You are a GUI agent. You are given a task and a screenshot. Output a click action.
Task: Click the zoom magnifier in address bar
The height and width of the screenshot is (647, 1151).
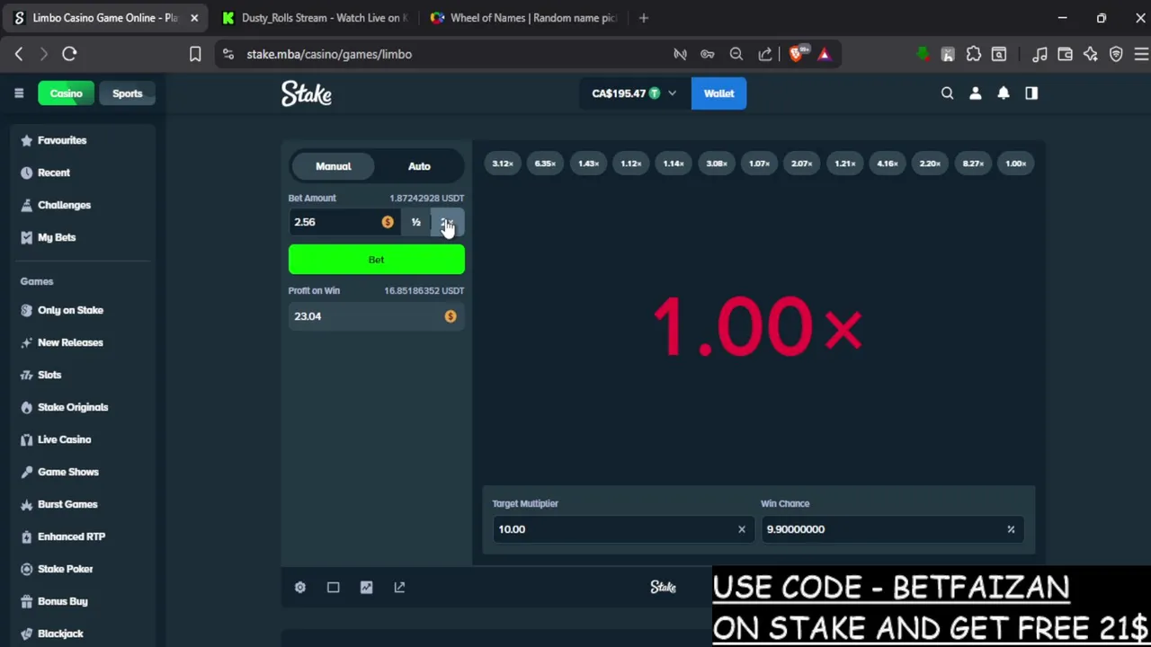736,54
